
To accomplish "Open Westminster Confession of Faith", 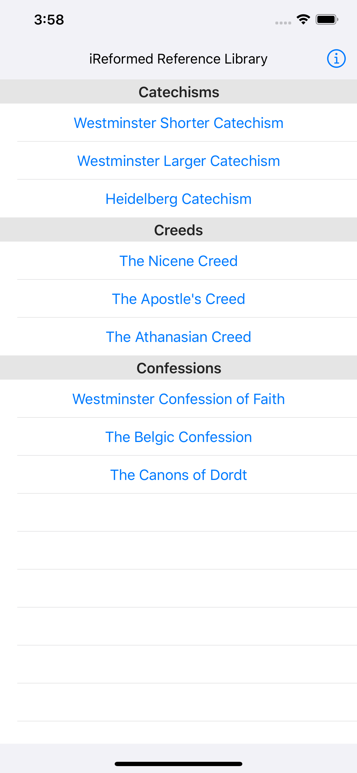I will pos(178,399).
